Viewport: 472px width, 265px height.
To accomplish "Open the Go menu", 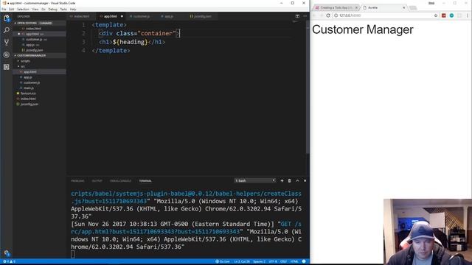I will [44, 10].
